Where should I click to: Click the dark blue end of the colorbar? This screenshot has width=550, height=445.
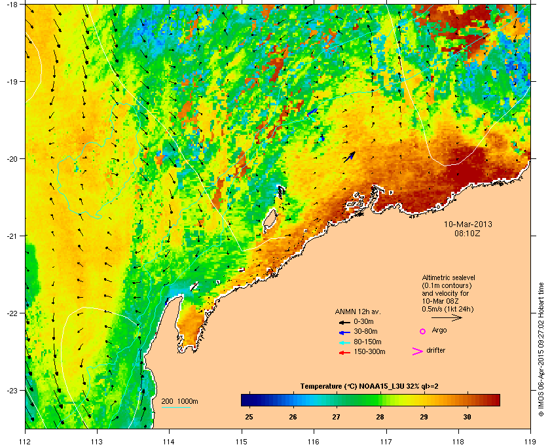[246, 400]
